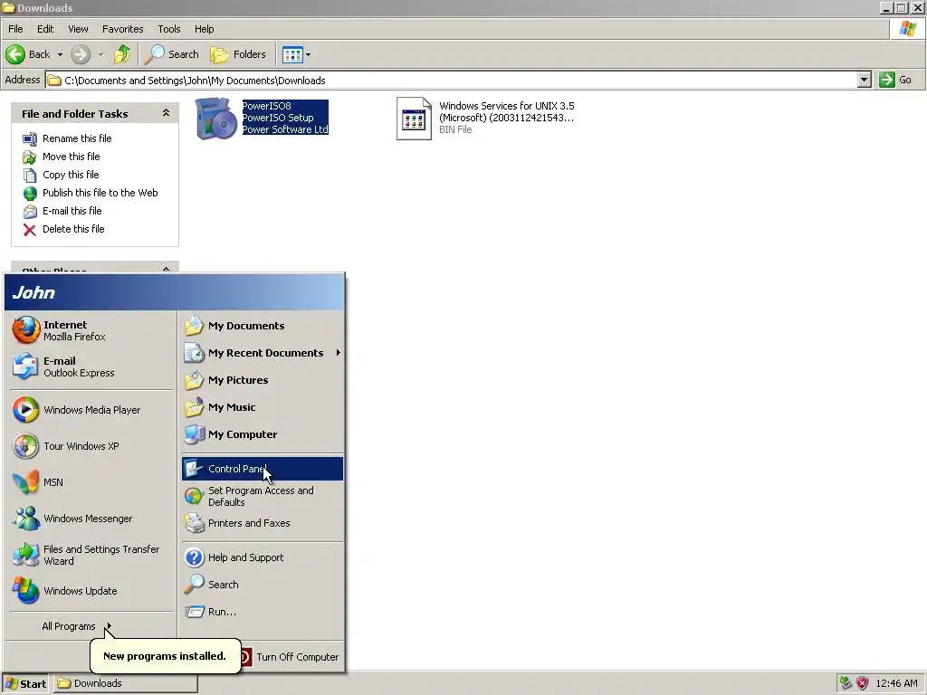
Task: Open MSN from Start menu
Action: (91, 482)
